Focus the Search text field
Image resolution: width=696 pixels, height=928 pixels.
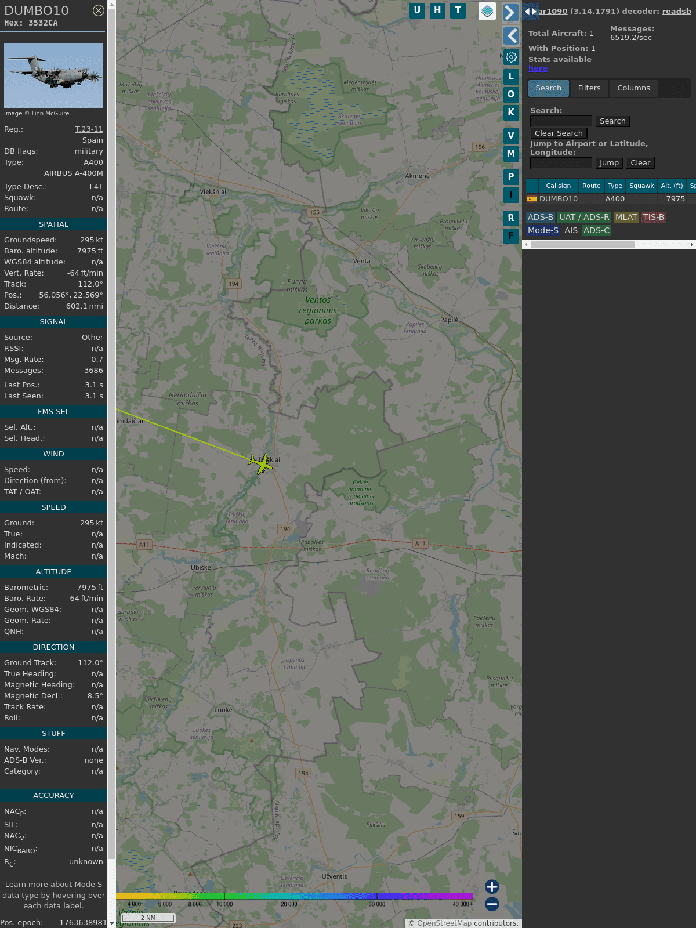(x=561, y=121)
